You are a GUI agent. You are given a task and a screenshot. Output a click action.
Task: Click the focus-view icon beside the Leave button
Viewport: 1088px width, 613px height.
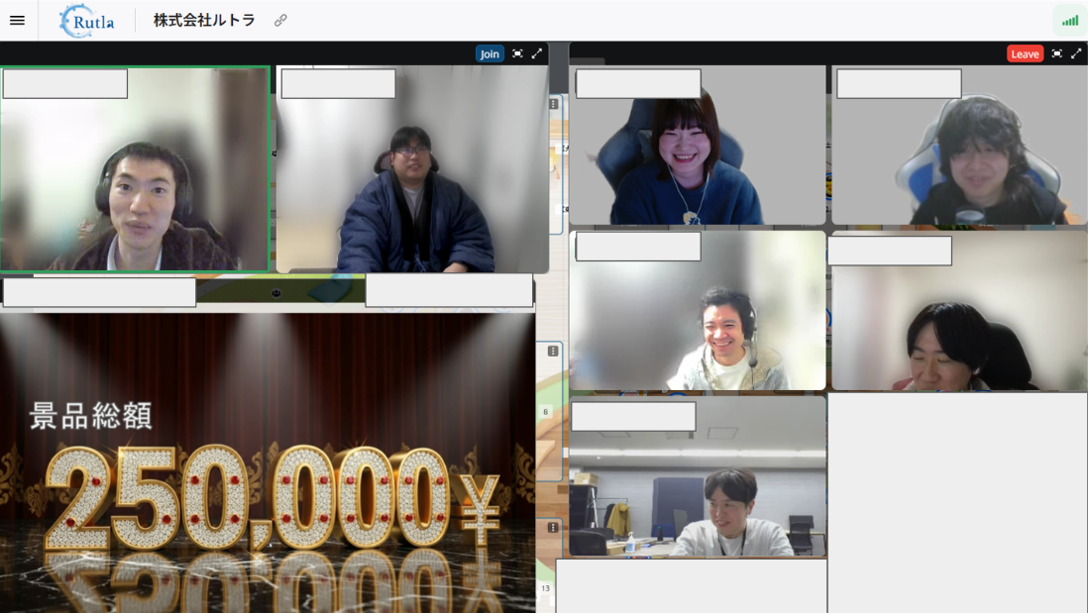(x=1056, y=53)
